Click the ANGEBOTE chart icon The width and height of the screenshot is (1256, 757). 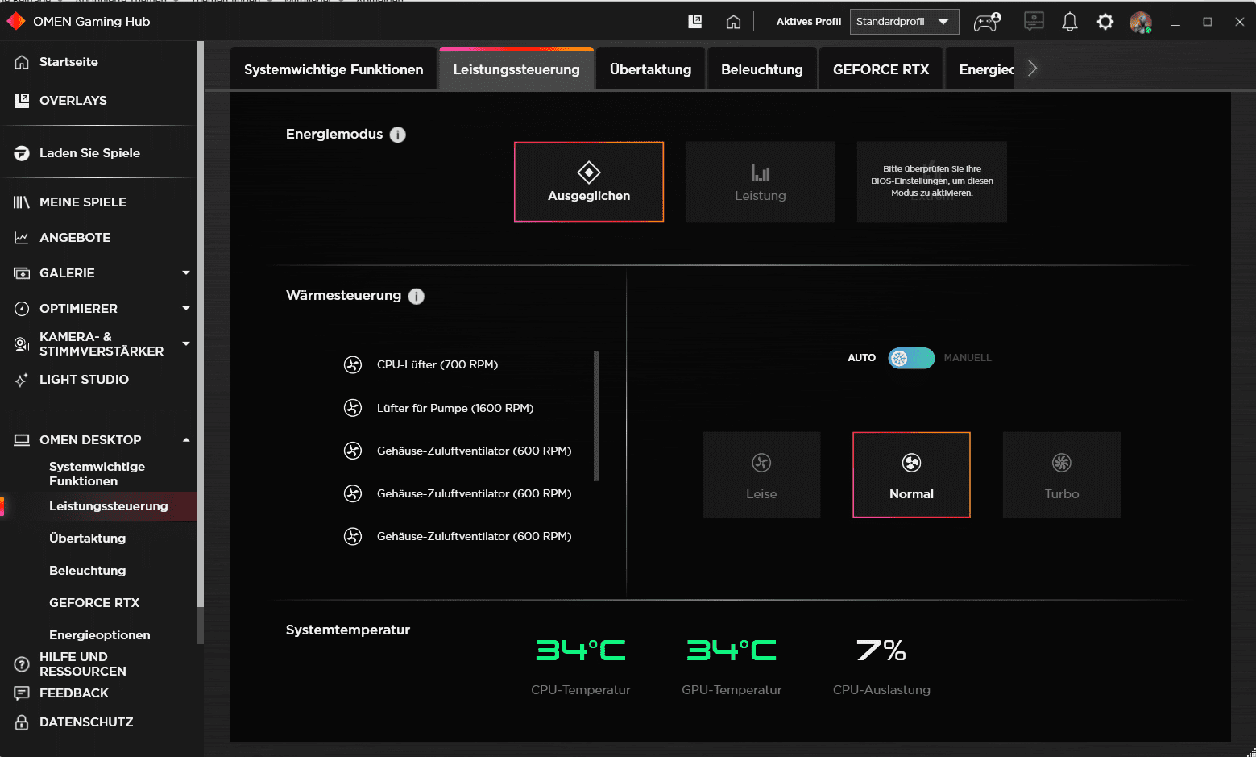point(22,238)
